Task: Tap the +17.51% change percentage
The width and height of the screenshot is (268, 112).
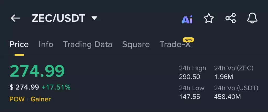Action: tap(56, 87)
